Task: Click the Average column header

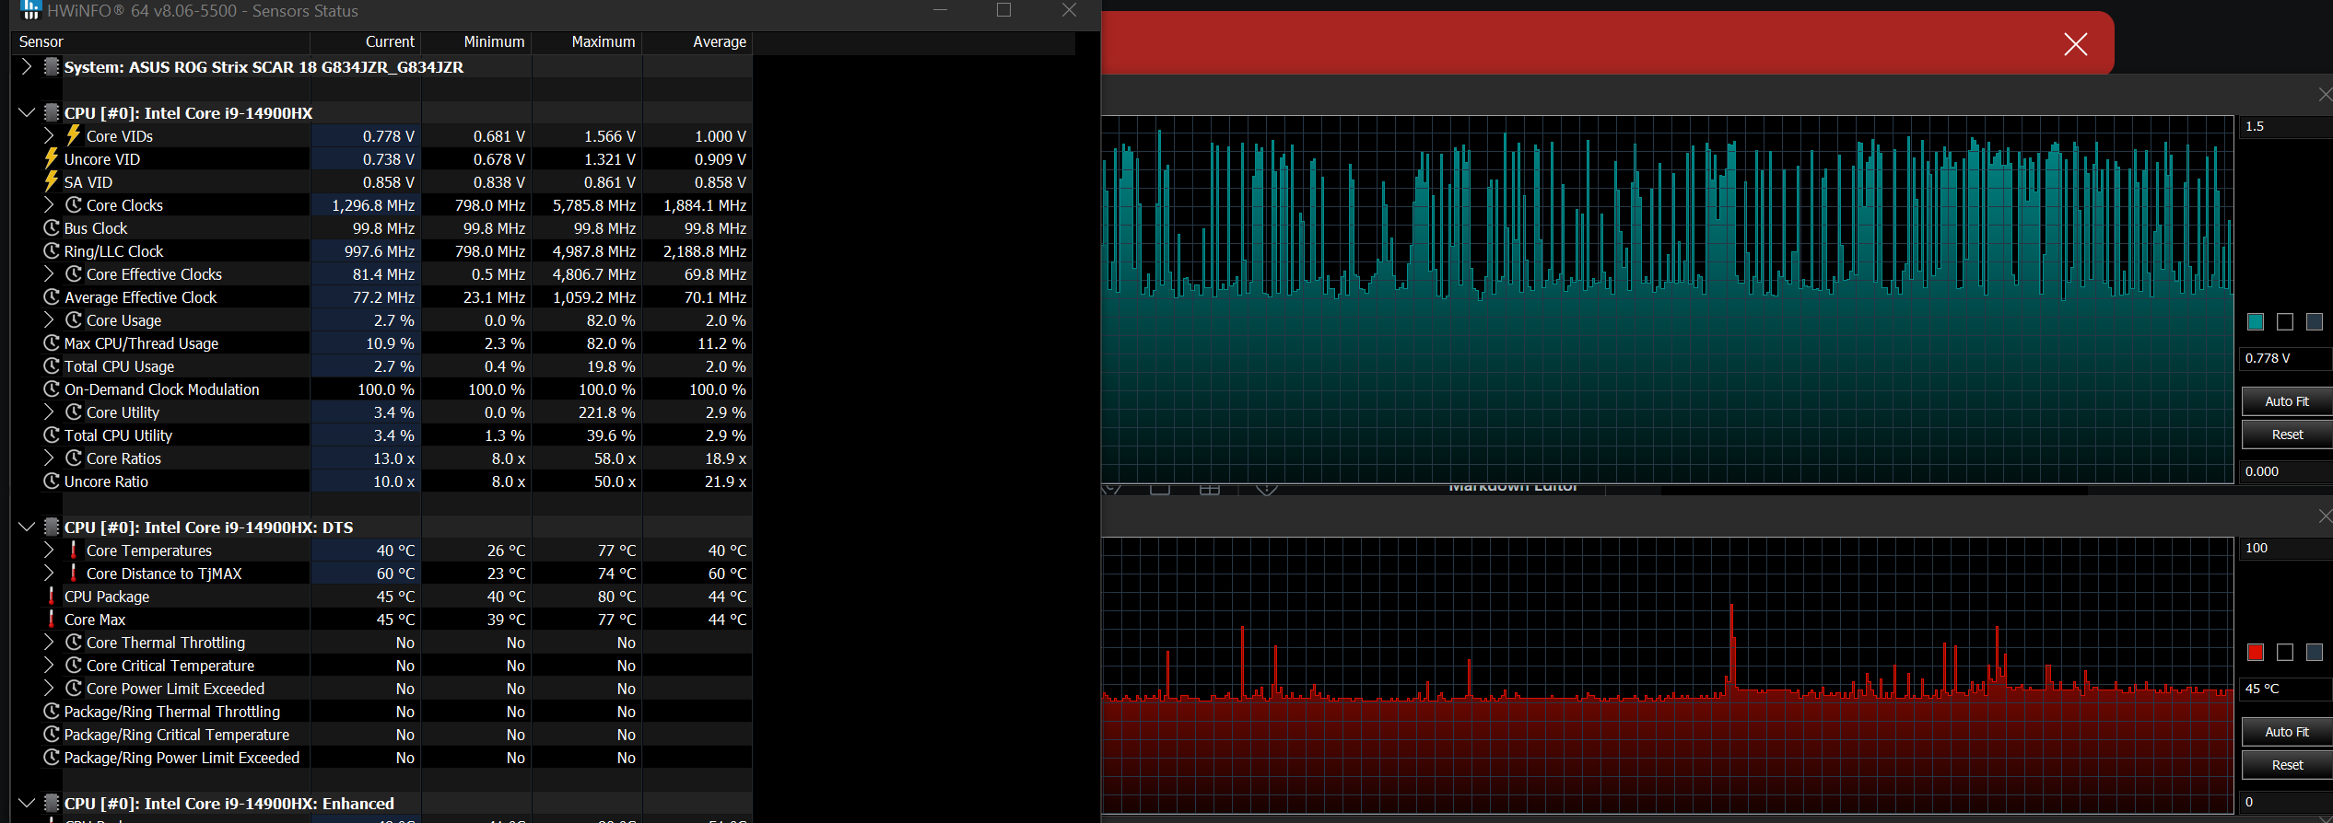Action: coord(698,42)
